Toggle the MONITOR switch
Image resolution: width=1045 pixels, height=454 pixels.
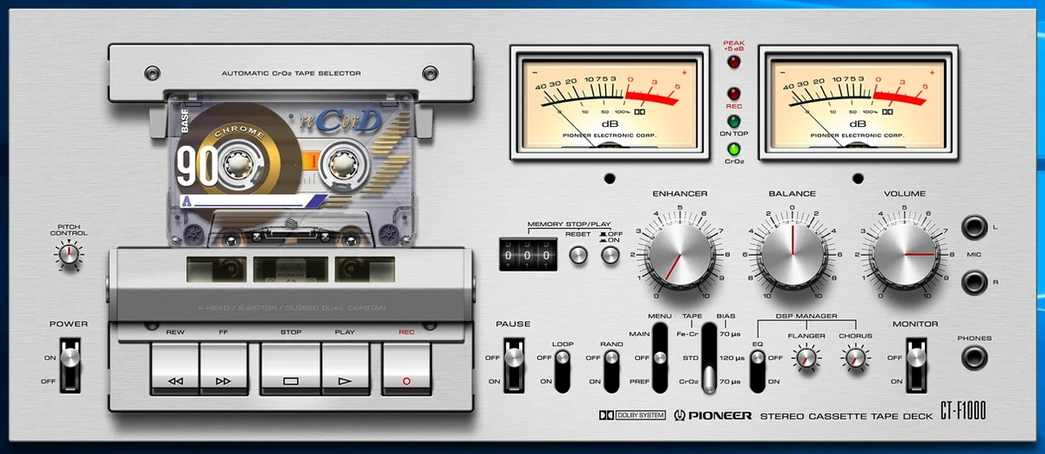pyautogui.click(x=914, y=364)
